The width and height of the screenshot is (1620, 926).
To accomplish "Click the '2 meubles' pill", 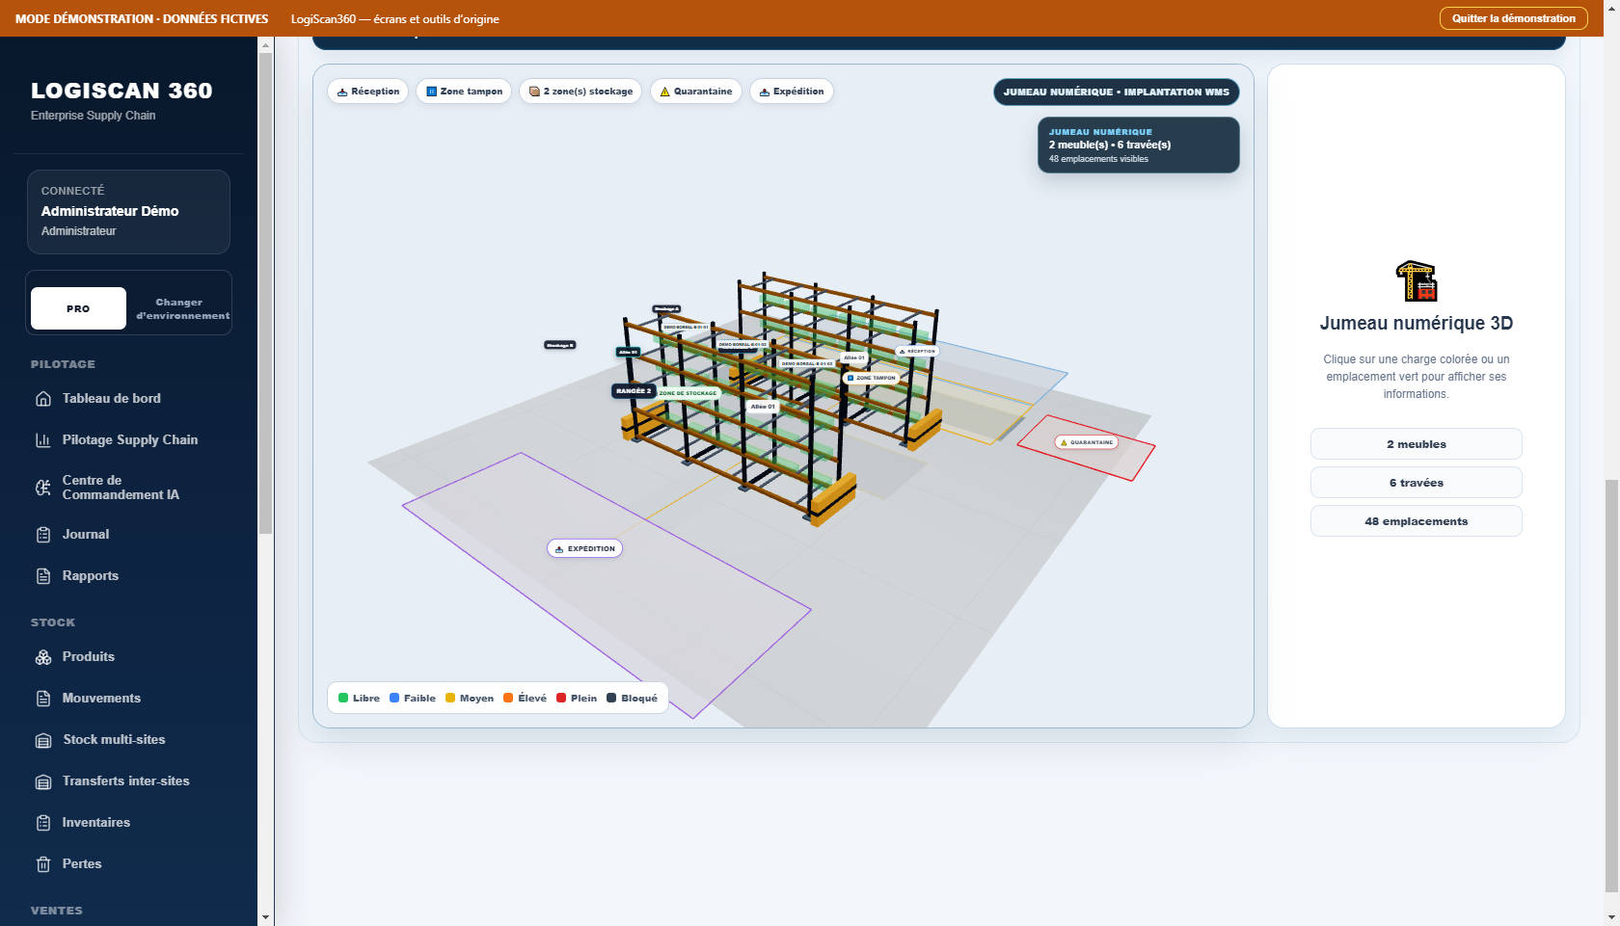I will click(1417, 444).
